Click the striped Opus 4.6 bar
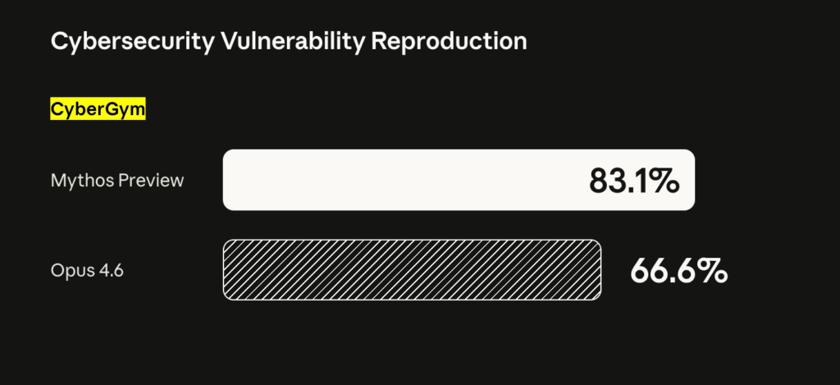840x385 pixels. (x=412, y=269)
